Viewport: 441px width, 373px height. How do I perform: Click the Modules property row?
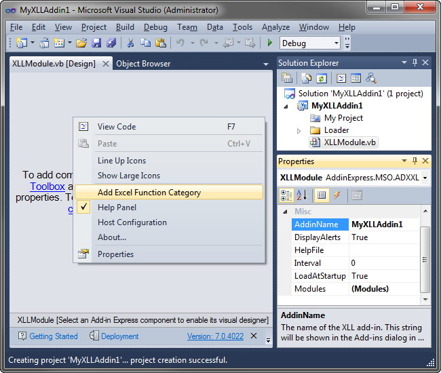coord(356,289)
